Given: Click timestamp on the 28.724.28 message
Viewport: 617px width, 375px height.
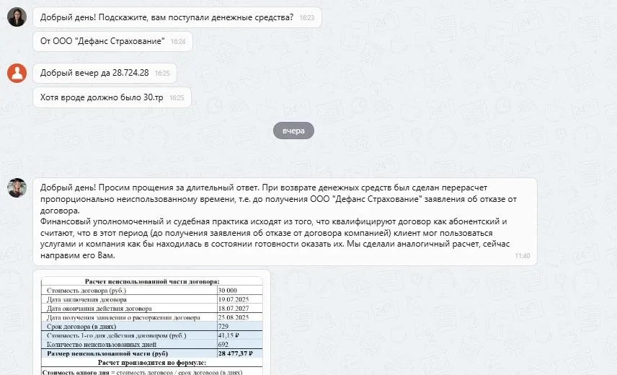Looking at the screenshot, I should coord(162,74).
